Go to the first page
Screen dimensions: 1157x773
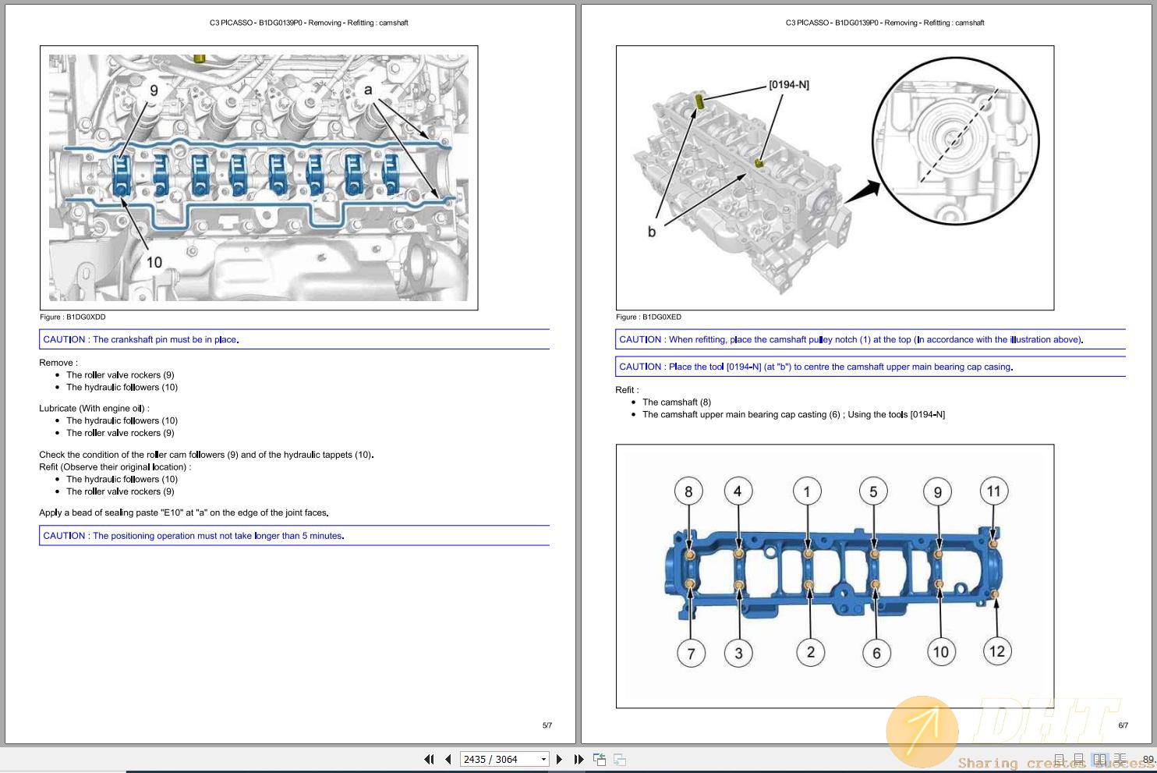(x=429, y=759)
